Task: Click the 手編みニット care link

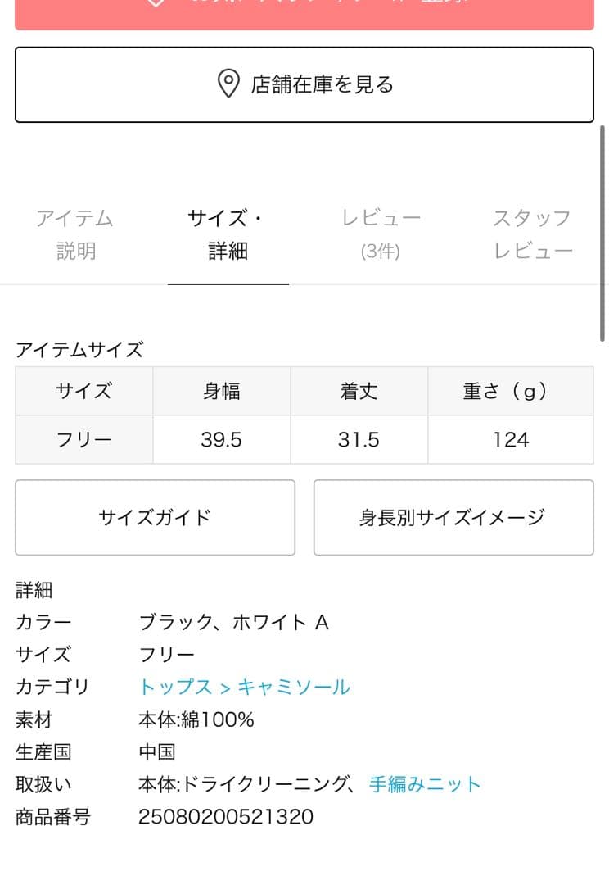Action: coord(425,784)
